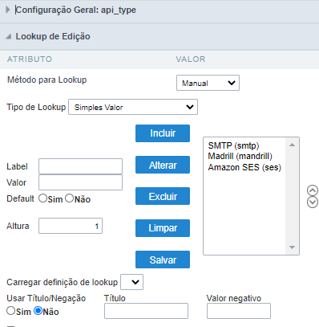Move the selected item down with the circled down arrow
The image size is (319, 327).
click(313, 202)
